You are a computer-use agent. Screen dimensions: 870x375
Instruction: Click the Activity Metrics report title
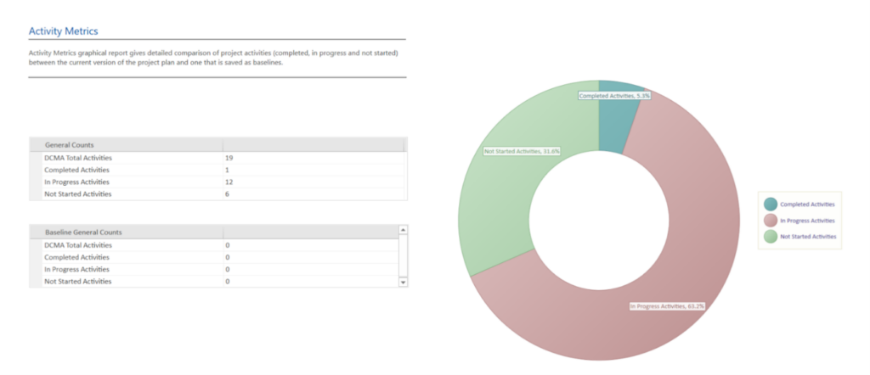tap(63, 31)
